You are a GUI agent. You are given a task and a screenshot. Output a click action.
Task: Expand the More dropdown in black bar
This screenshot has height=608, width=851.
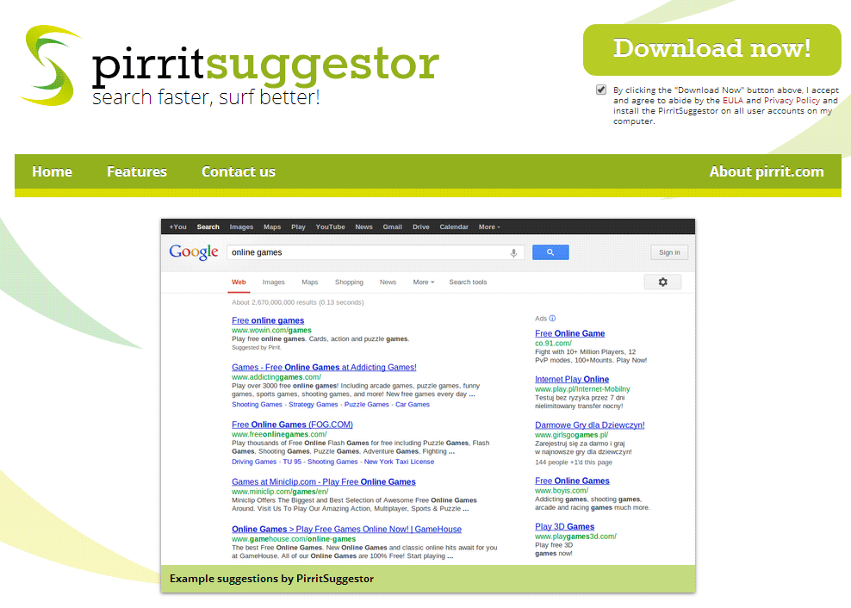[x=489, y=226]
